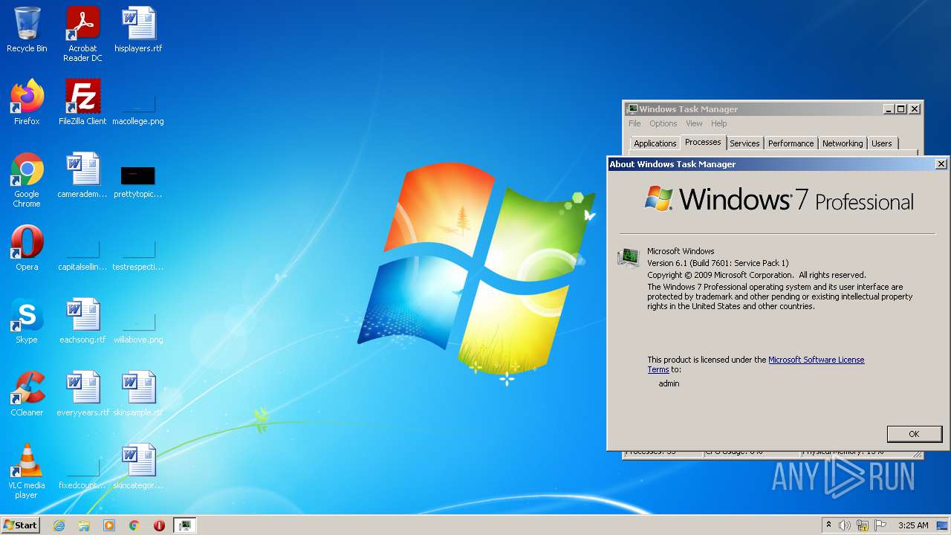This screenshot has width=951, height=535.
Task: Minimize the Windows Task Manager window
Action: 888,109
